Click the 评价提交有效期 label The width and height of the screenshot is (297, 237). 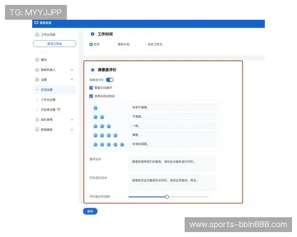pyautogui.click(x=99, y=197)
